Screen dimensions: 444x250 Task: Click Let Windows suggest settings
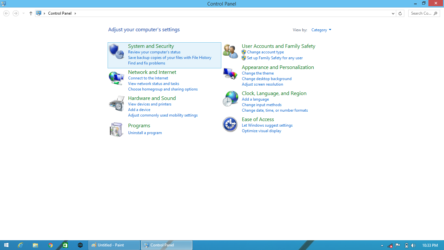(x=267, y=125)
